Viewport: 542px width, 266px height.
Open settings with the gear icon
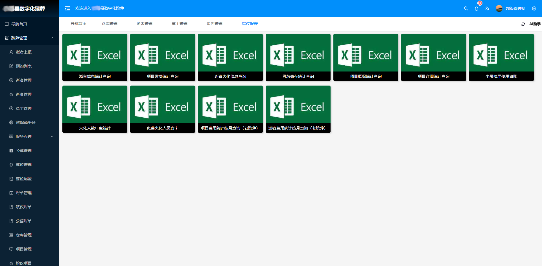(x=534, y=8)
